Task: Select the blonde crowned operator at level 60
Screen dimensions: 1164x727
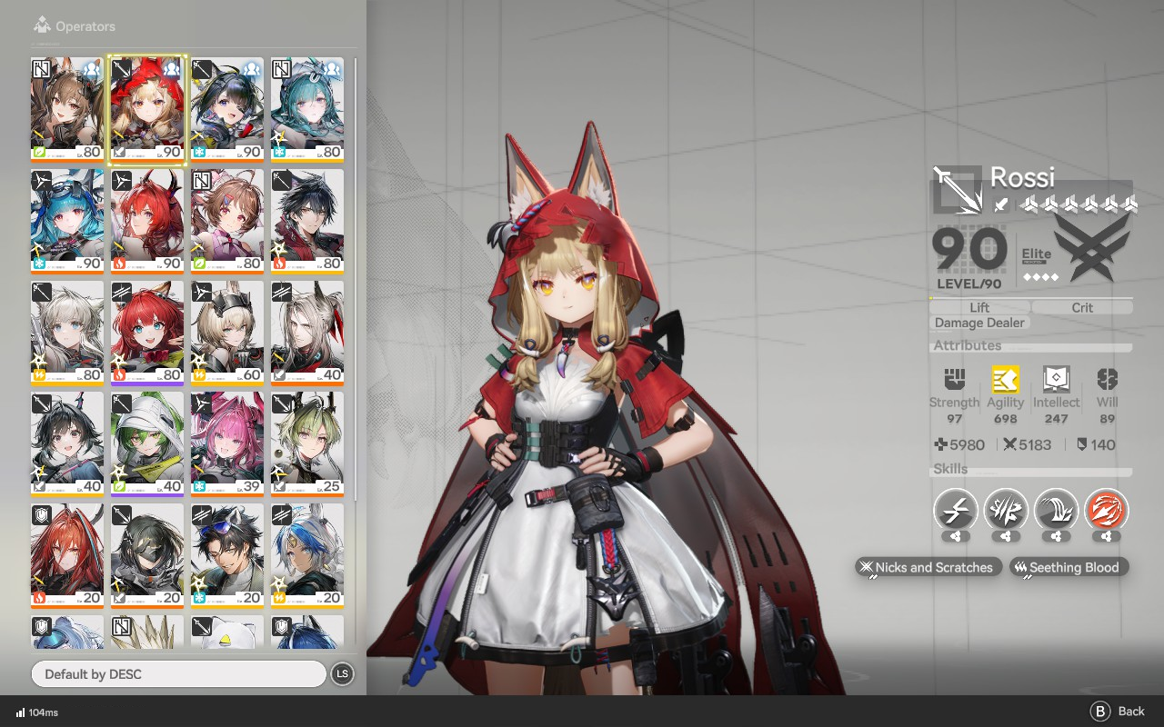Action: tap(227, 334)
